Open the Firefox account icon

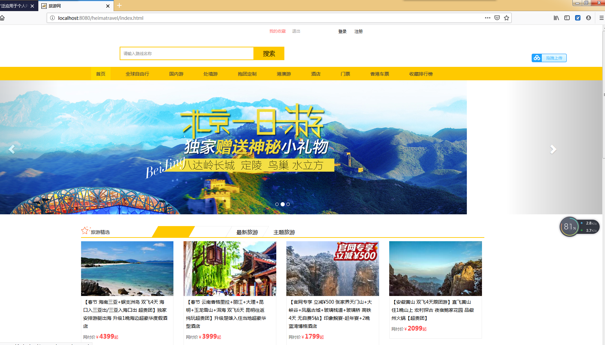coord(589,18)
